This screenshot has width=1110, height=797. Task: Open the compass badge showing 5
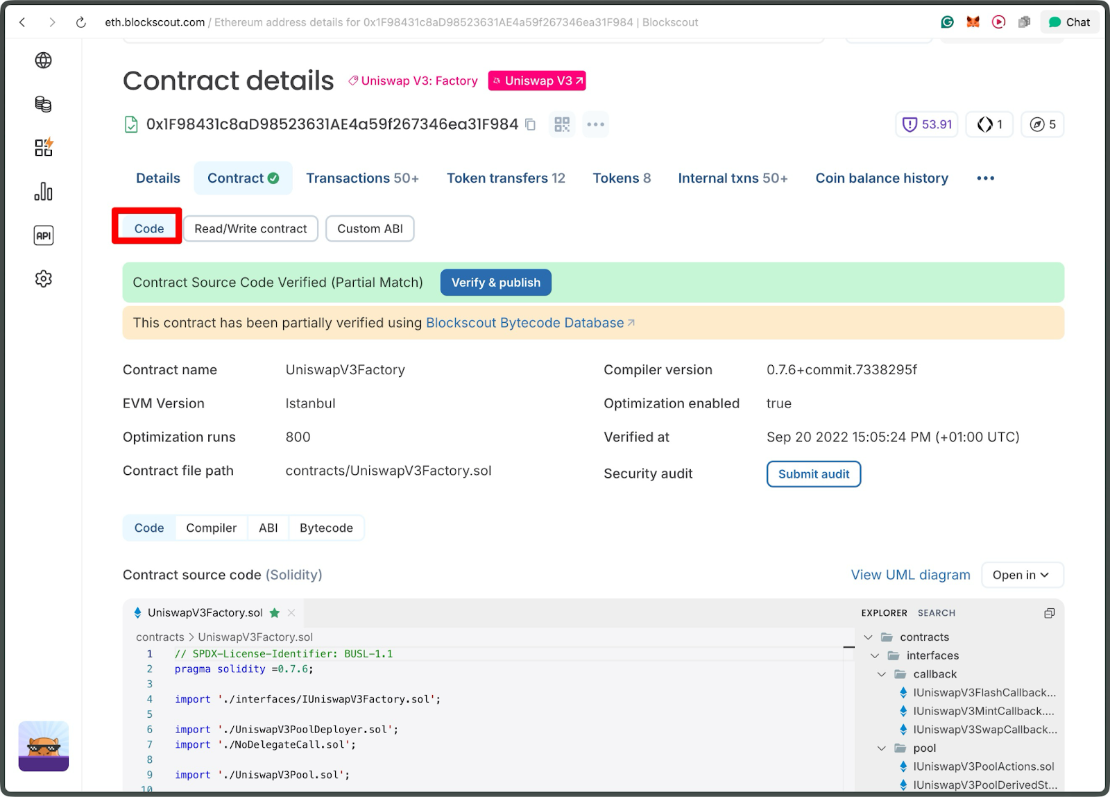tap(1042, 124)
